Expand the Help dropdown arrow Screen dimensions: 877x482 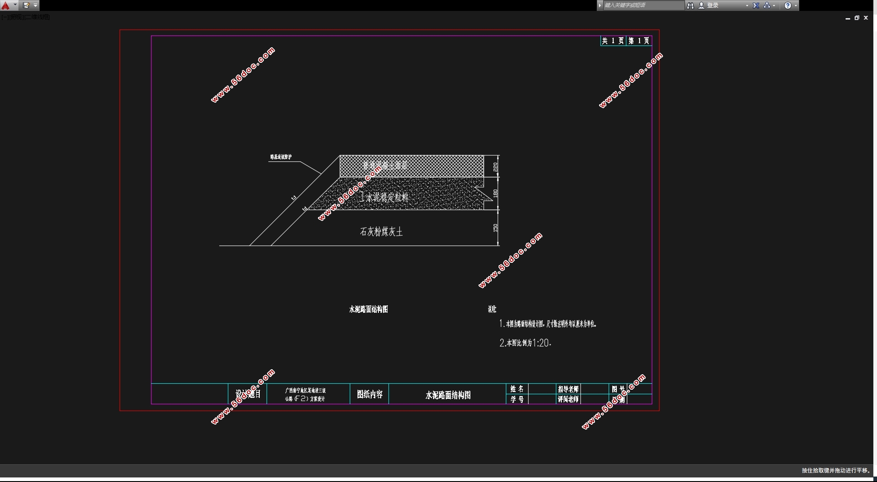pyautogui.click(x=796, y=5)
